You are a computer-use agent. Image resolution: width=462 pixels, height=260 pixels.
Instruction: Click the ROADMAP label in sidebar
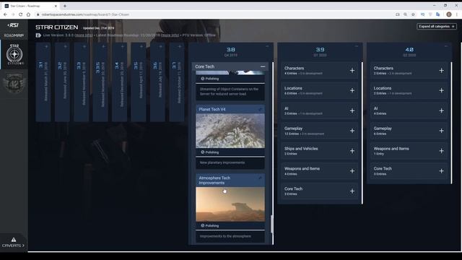pyautogui.click(x=14, y=35)
